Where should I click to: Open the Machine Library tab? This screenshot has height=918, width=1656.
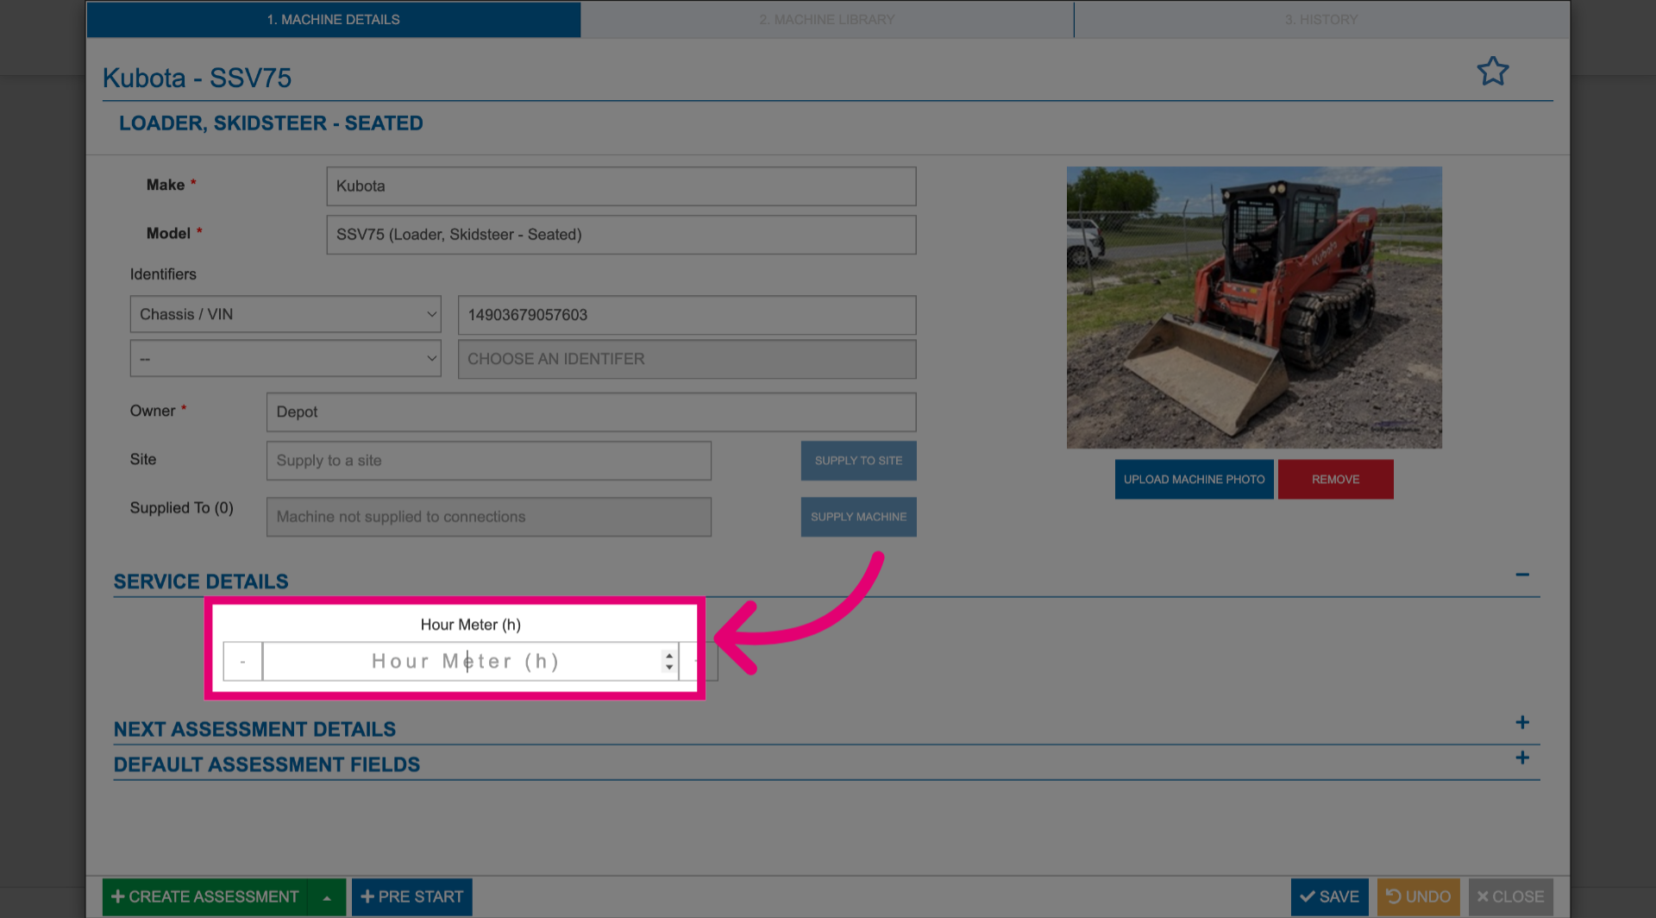coord(827,19)
